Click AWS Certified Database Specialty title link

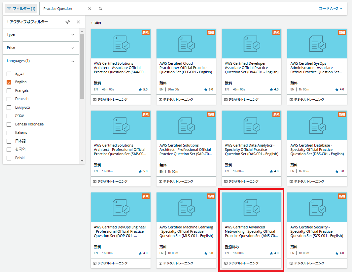317,150
